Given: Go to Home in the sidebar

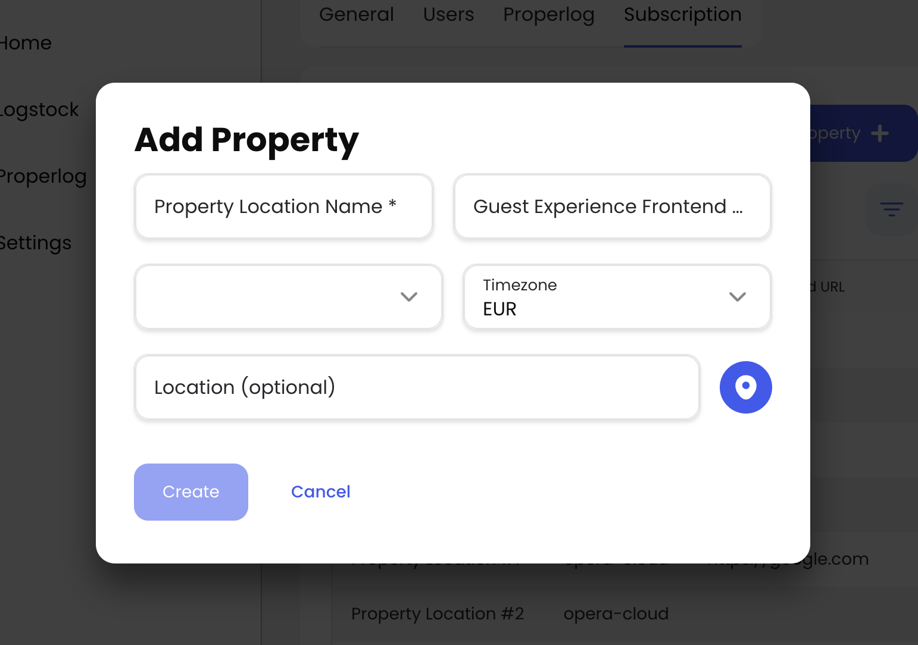Looking at the screenshot, I should coord(26,43).
